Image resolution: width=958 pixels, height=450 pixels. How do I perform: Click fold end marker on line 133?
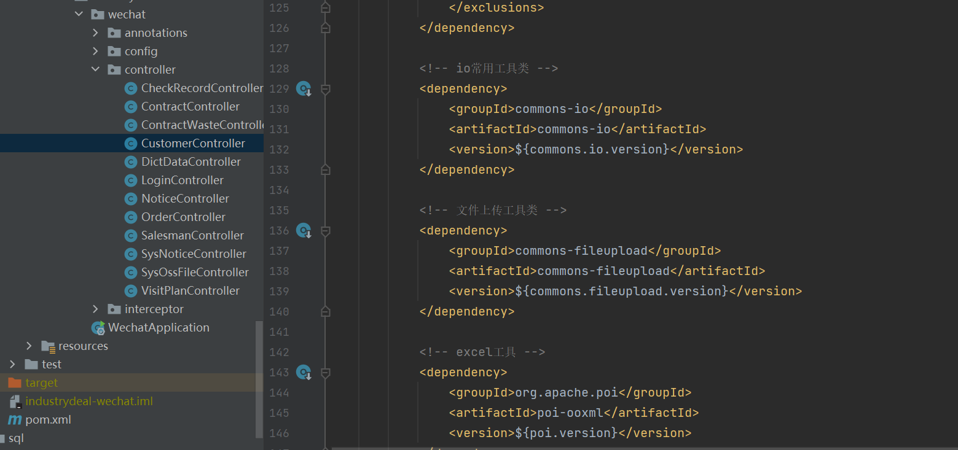tap(326, 169)
